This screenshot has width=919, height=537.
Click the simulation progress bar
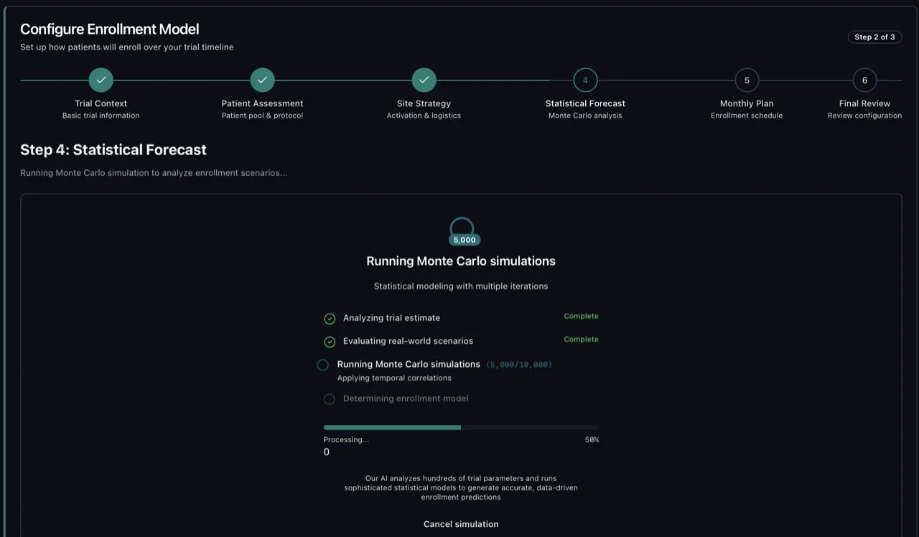(x=461, y=427)
